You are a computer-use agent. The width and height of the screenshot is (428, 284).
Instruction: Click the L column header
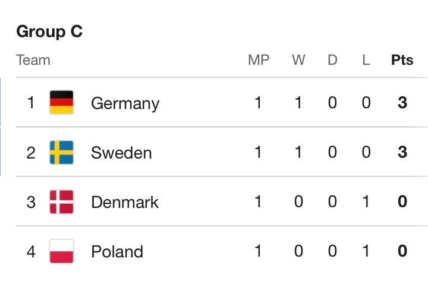click(366, 60)
